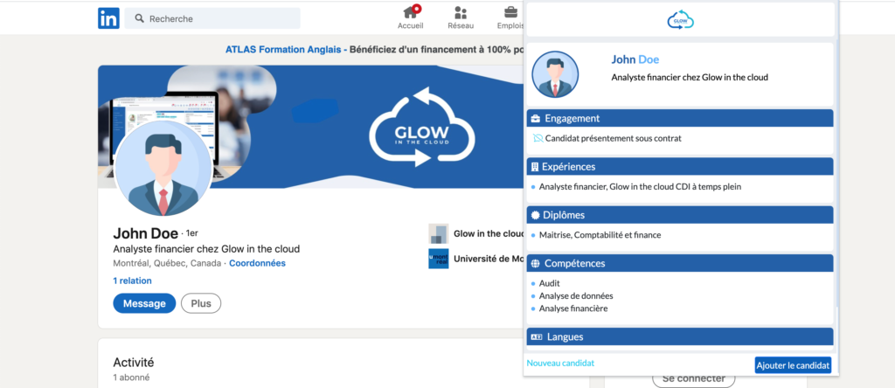This screenshot has width=895, height=388.
Task: Click the Activité section heading
Action: (134, 363)
